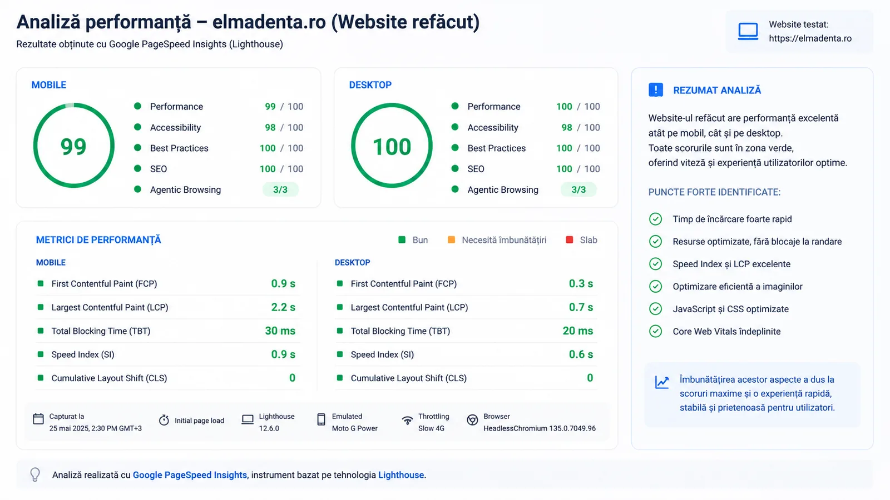The width and height of the screenshot is (890, 500).
Task: Click the orange Necesită îmbunătățiri legend square
Action: point(451,240)
